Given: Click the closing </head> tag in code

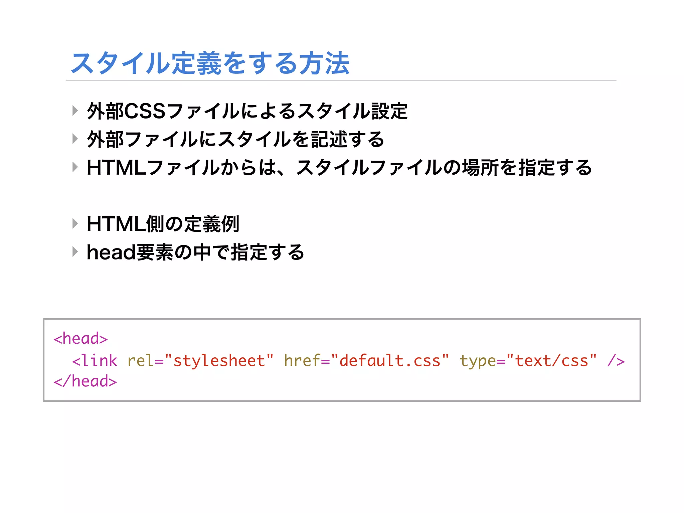Looking at the screenshot, I should pos(85,381).
